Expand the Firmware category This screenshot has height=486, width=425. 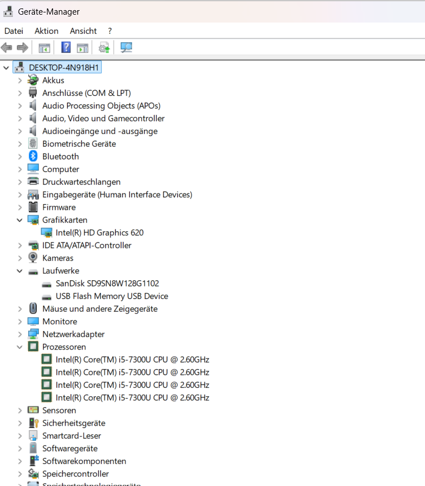20,207
